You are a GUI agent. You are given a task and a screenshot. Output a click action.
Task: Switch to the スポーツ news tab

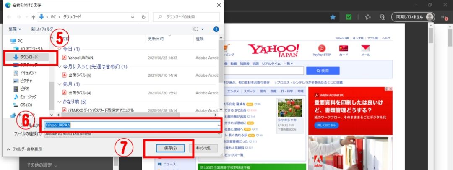249,91
